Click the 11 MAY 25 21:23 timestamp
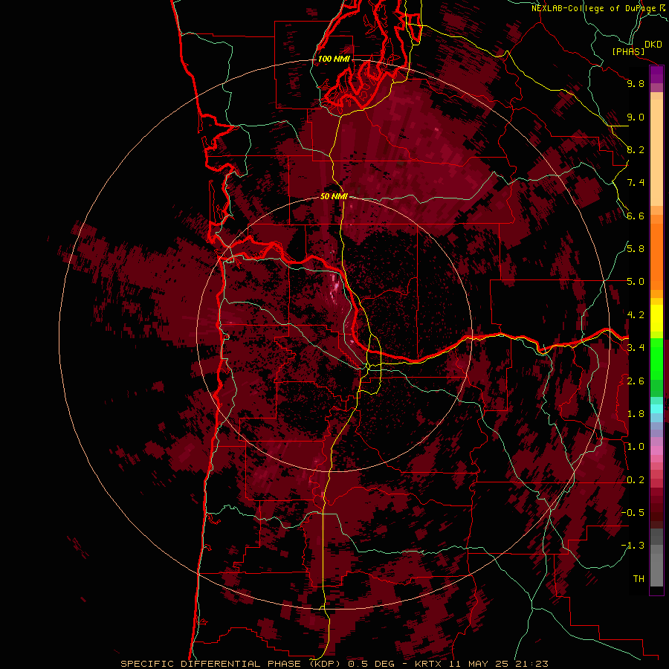 pyautogui.click(x=498, y=664)
